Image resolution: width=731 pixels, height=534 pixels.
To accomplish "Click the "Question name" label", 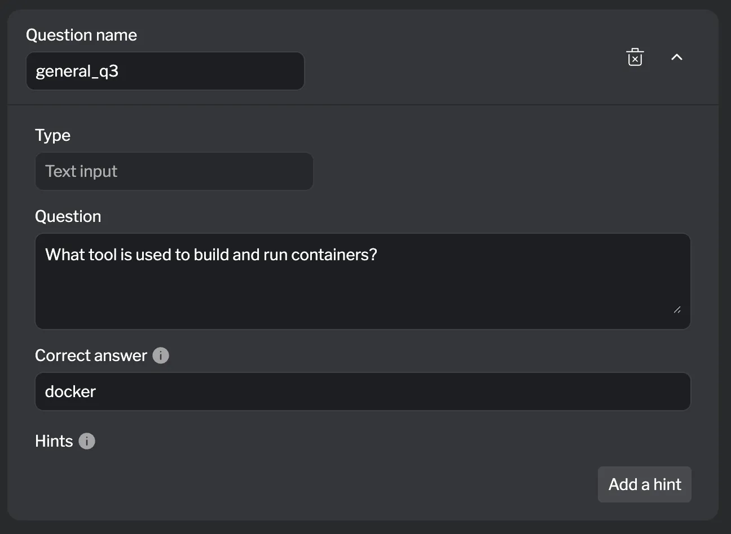I will (x=81, y=35).
